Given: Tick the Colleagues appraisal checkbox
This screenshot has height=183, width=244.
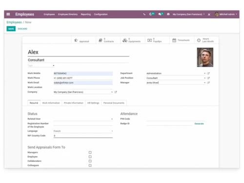Looking at the screenshot, I should tap(90, 165).
